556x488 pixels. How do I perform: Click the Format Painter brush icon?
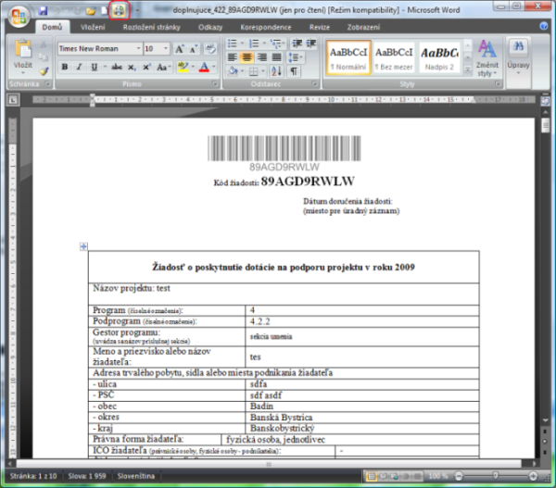pyautogui.click(x=44, y=72)
